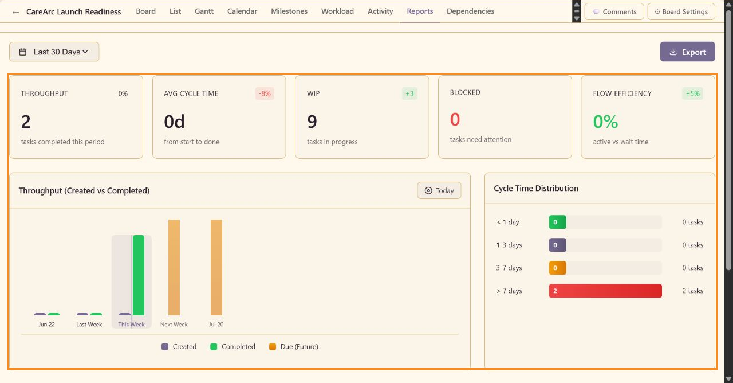Click the Blocked count 0
Image resolution: width=733 pixels, height=383 pixels.
455,119
